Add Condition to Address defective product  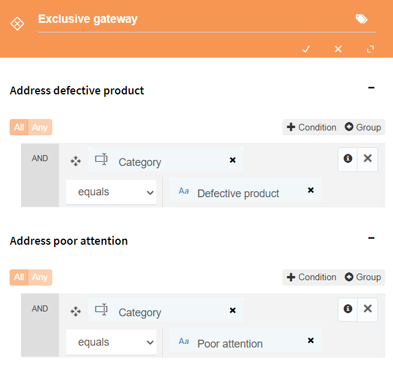point(311,127)
